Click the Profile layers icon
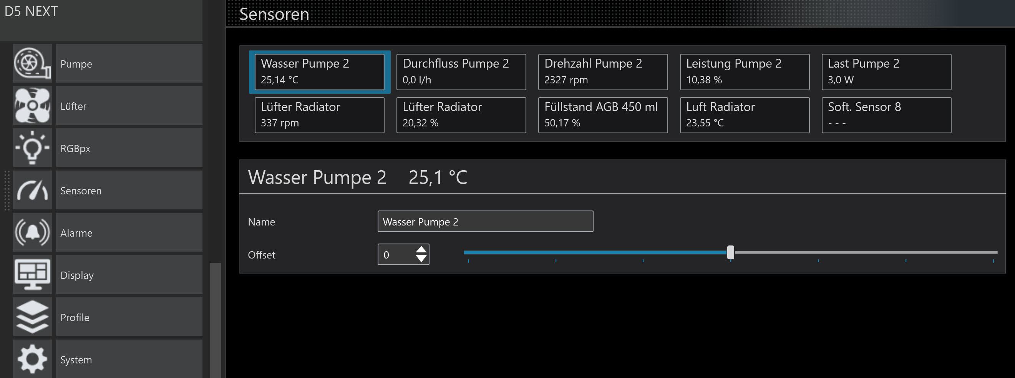The image size is (1015, 378). coord(32,317)
